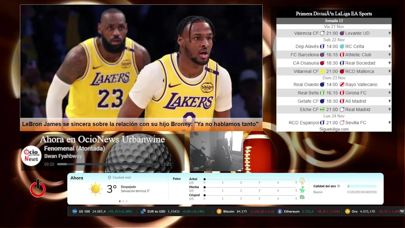Open venue pin for Villarreal CF match
Screen dimensions: 405x228
(389, 72)
